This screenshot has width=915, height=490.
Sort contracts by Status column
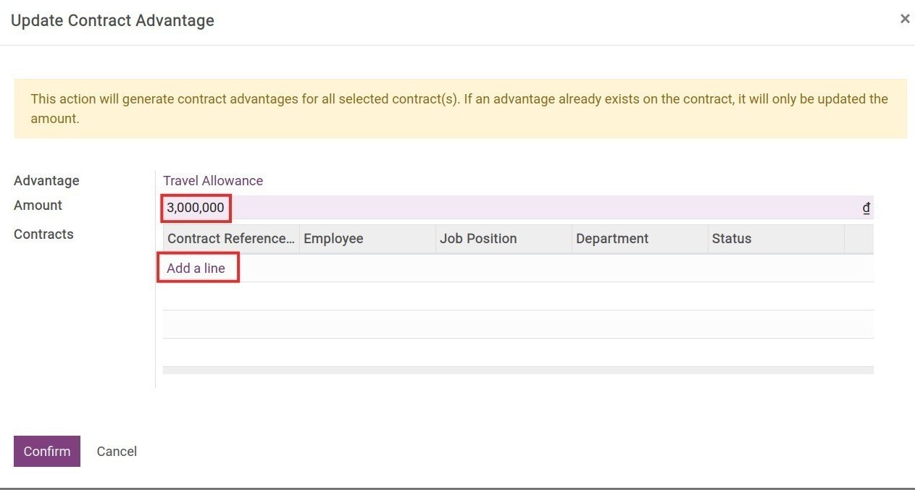point(732,239)
